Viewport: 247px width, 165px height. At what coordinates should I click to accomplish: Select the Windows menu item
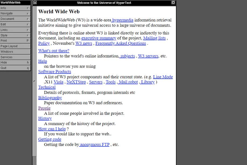(x=15, y=52)
